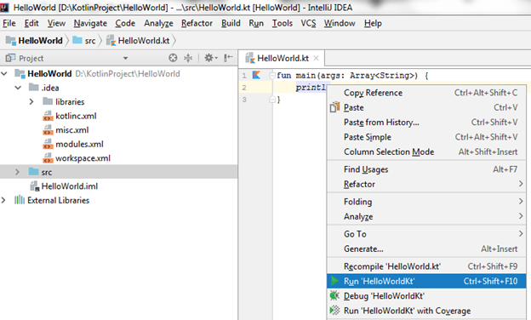The width and height of the screenshot is (531, 320).
Task: Click the HelloWorld.iml module file icon
Action: pos(34,186)
